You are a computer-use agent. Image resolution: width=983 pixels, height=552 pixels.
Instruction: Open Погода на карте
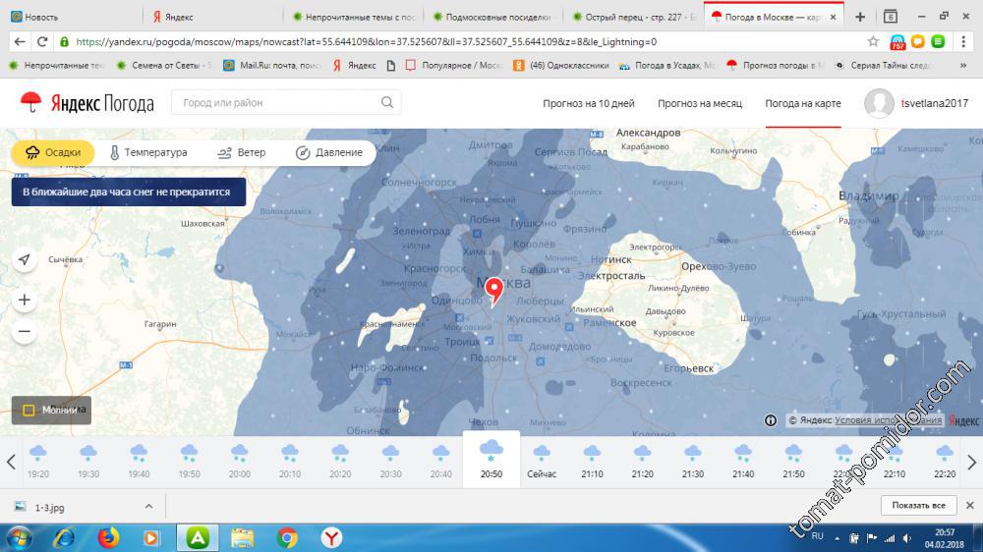[803, 103]
